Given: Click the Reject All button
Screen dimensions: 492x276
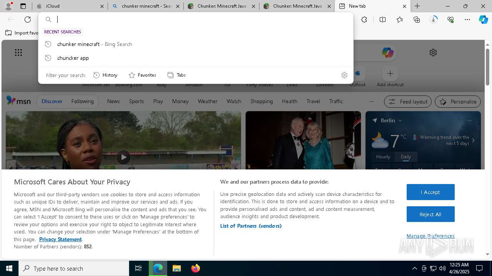Looking at the screenshot, I should click(x=430, y=214).
